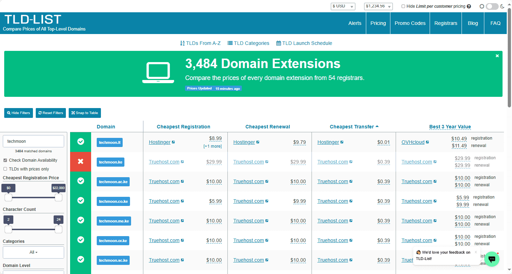Image resolution: width=512 pixels, height=274 pixels.
Task: Open the TLD Launch Schedule link
Action: point(304,43)
